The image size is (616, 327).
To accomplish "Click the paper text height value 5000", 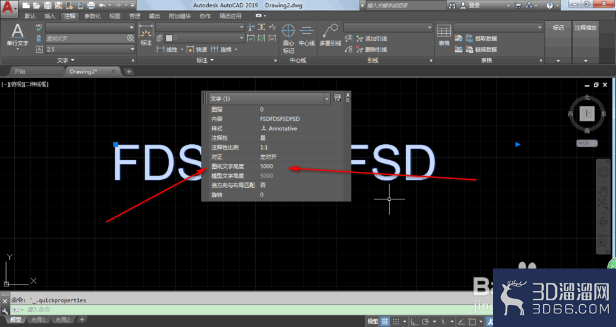I will (266, 166).
